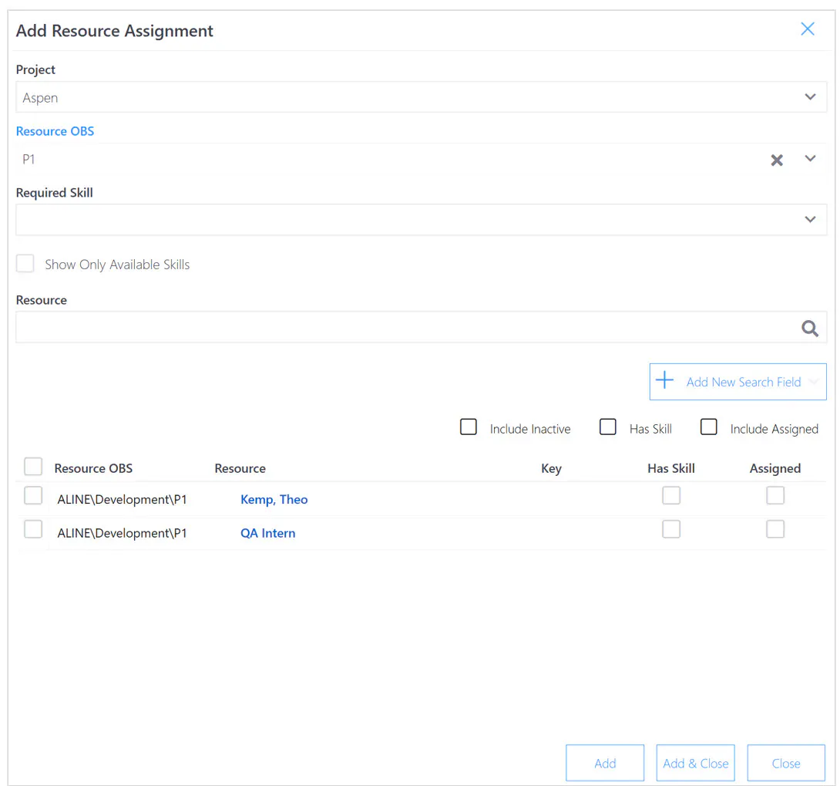Image resolution: width=840 pixels, height=786 pixels.
Task: Click the Close button at bottom
Action: 786,763
